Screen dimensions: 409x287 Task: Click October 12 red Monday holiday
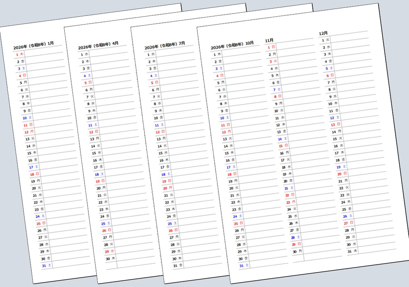tap(227, 132)
